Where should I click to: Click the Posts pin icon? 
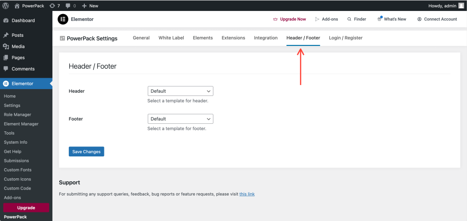(5, 35)
